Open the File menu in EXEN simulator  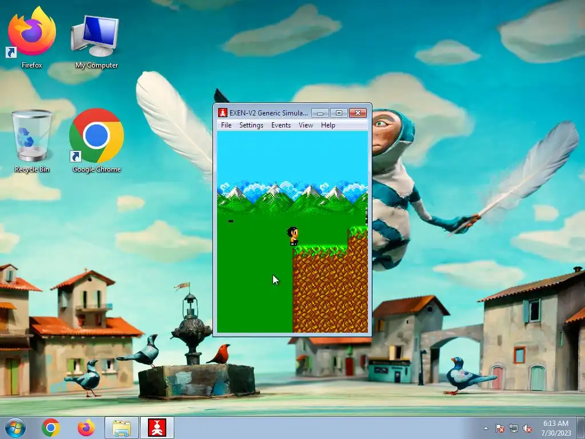pos(226,125)
